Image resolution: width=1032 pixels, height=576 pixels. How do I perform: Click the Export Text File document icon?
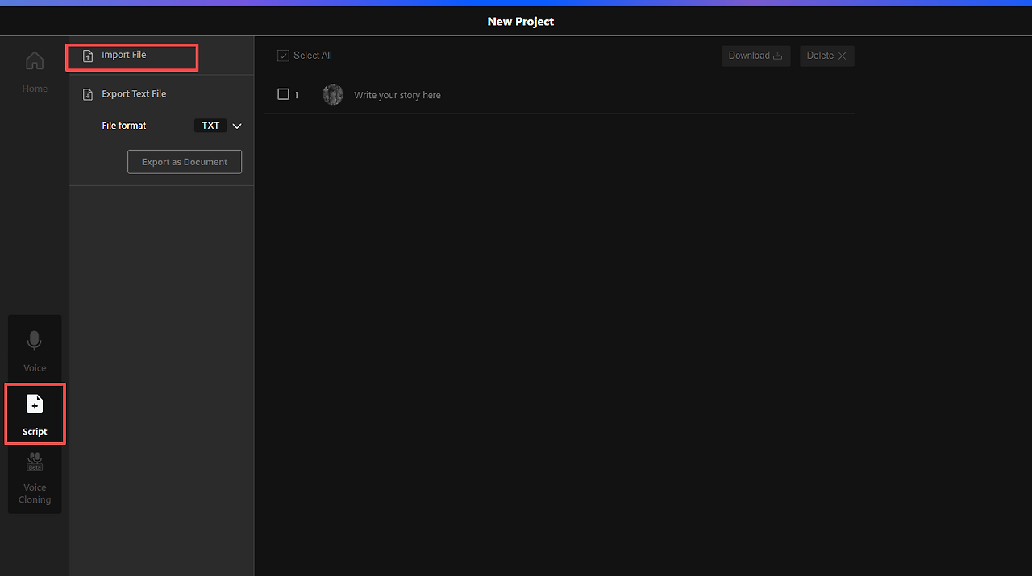pos(88,95)
